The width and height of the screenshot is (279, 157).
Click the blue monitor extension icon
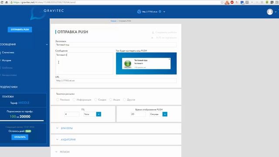click(242, 3)
